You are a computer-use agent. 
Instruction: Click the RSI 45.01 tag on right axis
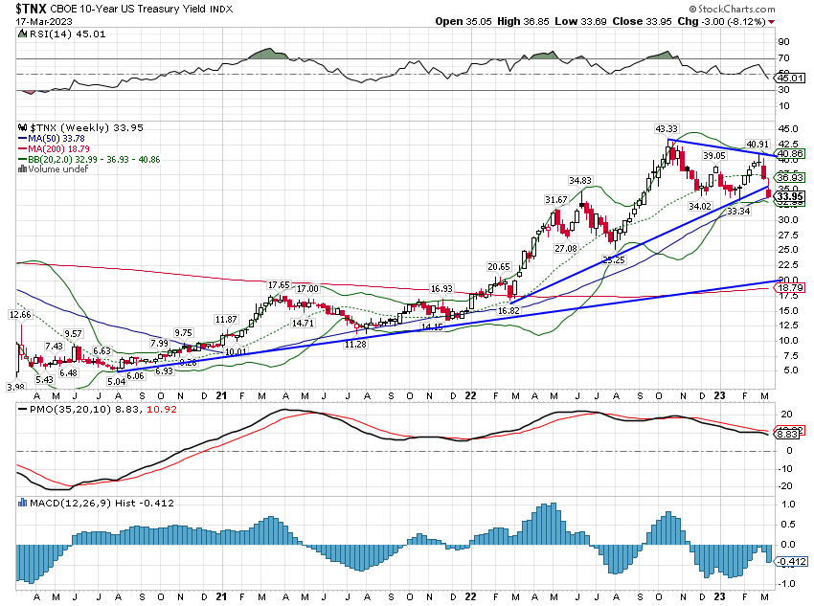click(790, 79)
